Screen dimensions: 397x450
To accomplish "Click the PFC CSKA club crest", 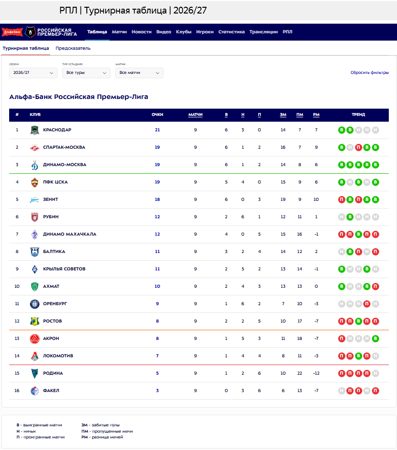I will [x=35, y=182].
